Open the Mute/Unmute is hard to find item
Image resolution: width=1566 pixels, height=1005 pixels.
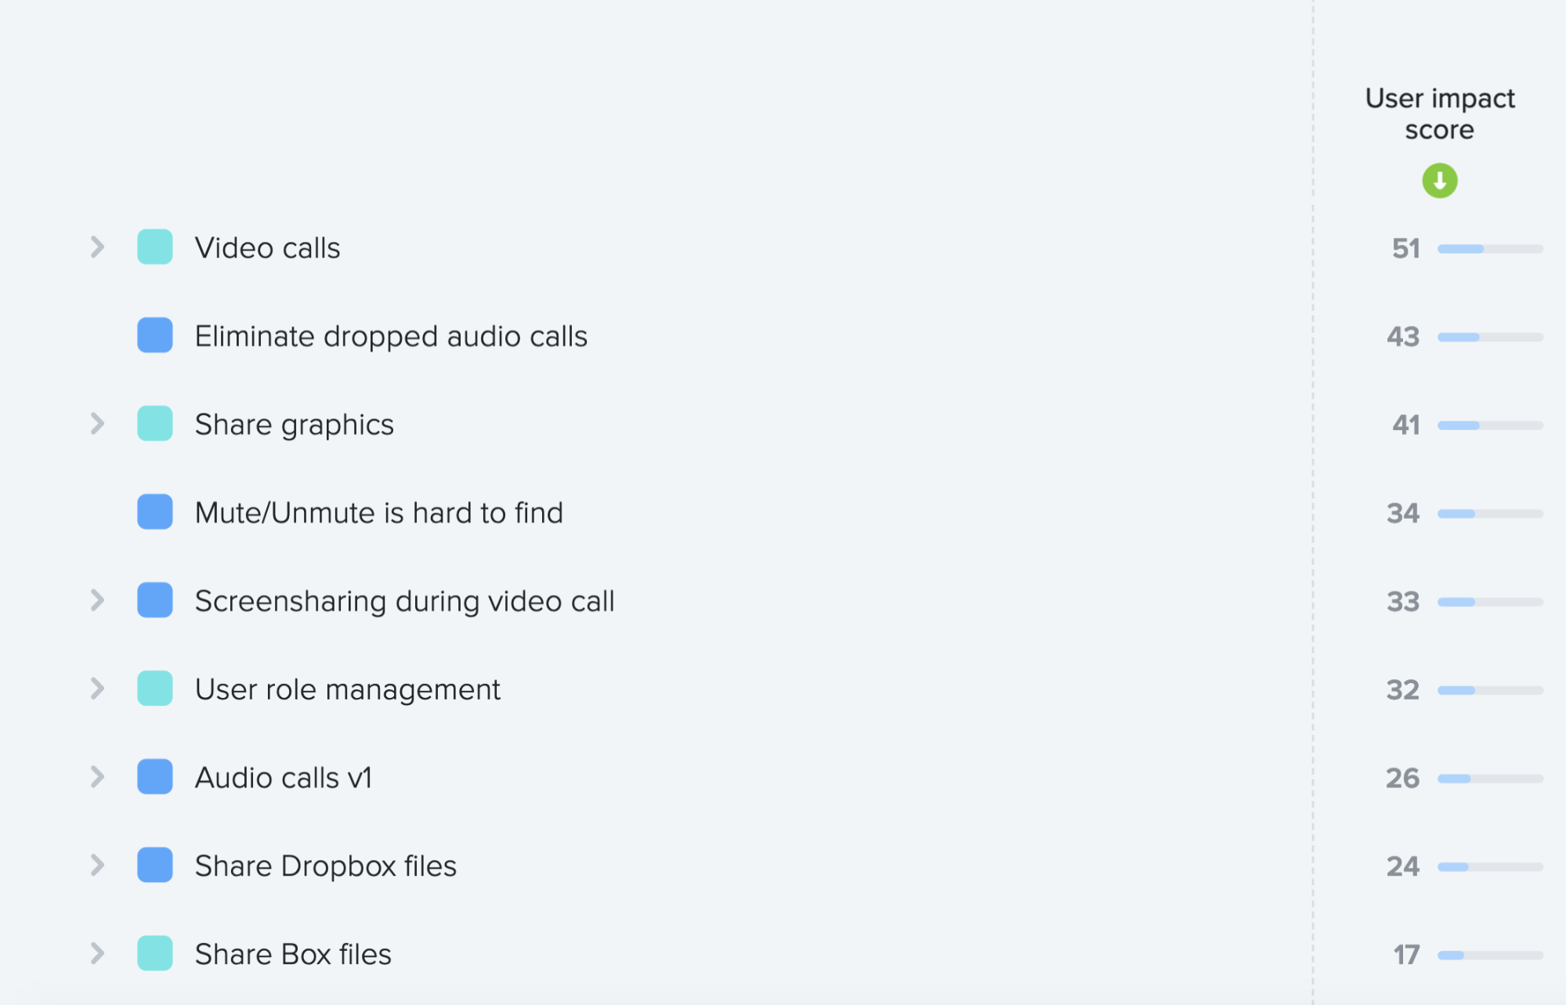pos(379,513)
